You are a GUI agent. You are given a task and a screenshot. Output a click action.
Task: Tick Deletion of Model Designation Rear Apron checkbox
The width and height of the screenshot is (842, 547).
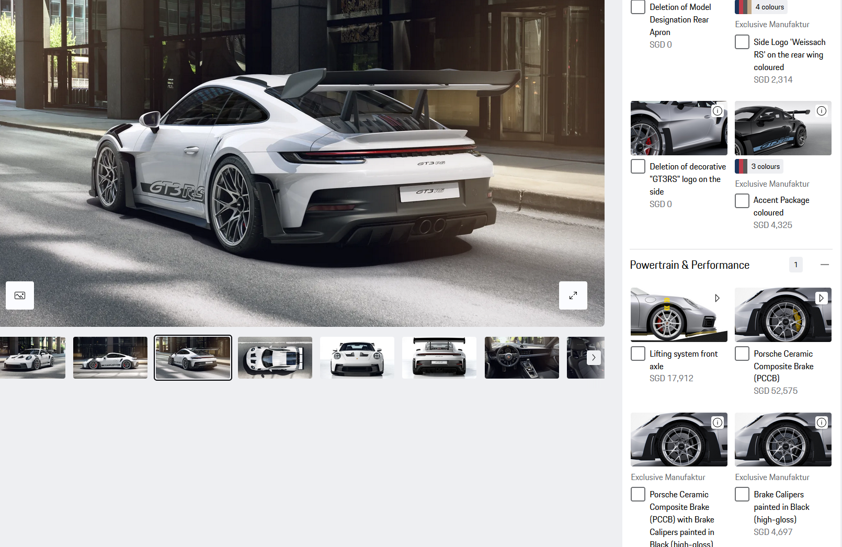pyautogui.click(x=638, y=7)
